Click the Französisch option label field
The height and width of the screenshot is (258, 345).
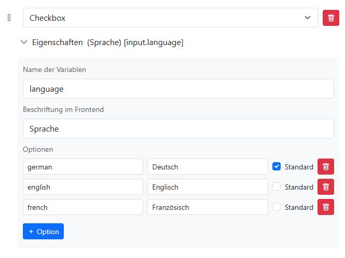click(208, 207)
